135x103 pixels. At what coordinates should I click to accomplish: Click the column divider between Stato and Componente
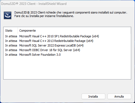[x=18, y=31]
